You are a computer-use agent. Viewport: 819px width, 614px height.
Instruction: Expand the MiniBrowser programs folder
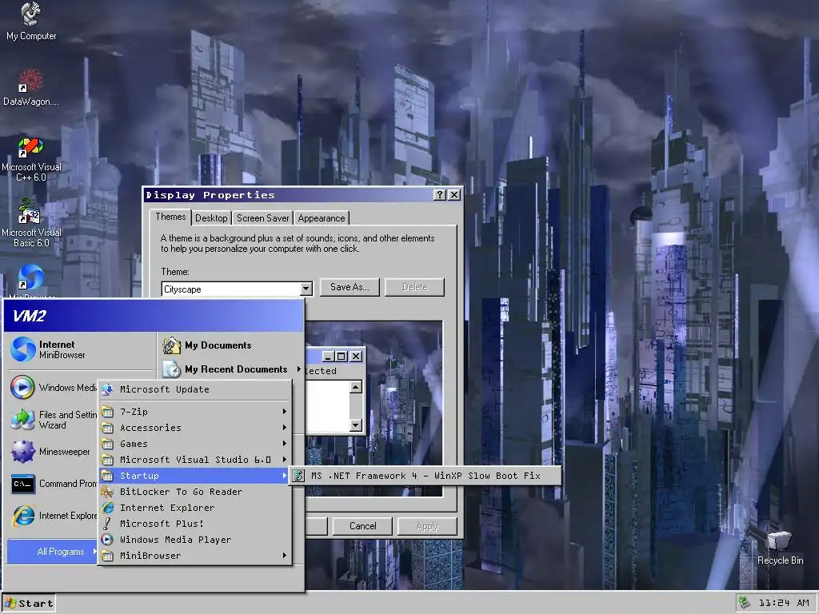195,556
